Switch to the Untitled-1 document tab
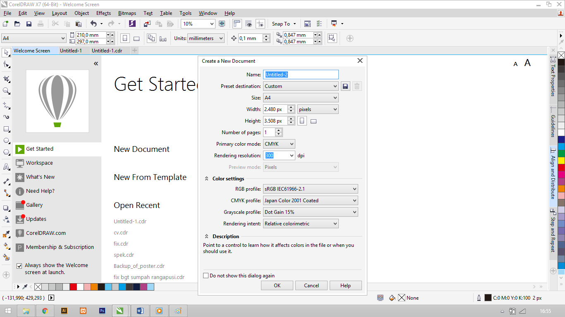Image resolution: width=565 pixels, height=317 pixels. (x=70, y=50)
